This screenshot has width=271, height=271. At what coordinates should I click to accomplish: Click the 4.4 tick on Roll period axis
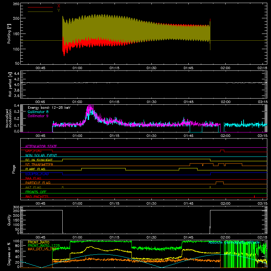point(17,74)
